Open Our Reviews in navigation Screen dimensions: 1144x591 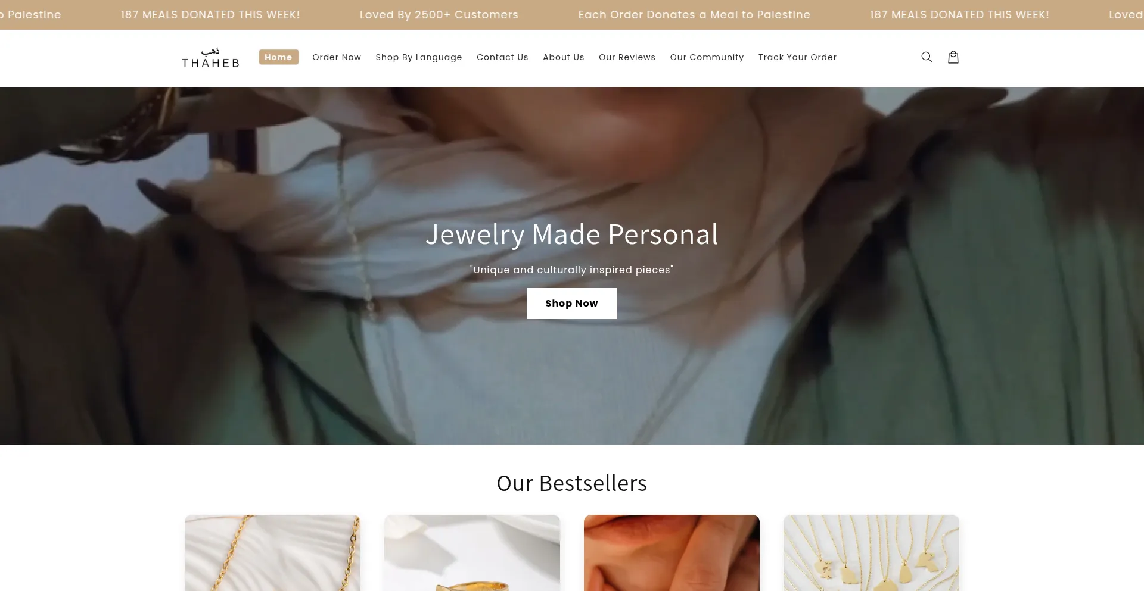627,57
